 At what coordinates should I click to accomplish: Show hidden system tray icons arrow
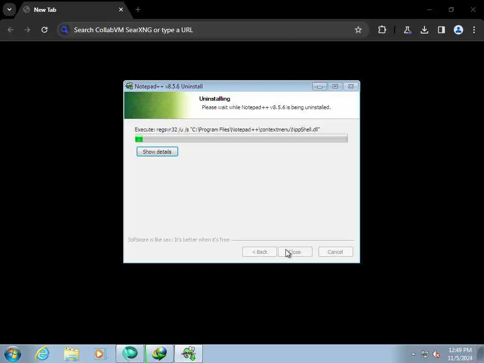click(x=413, y=354)
